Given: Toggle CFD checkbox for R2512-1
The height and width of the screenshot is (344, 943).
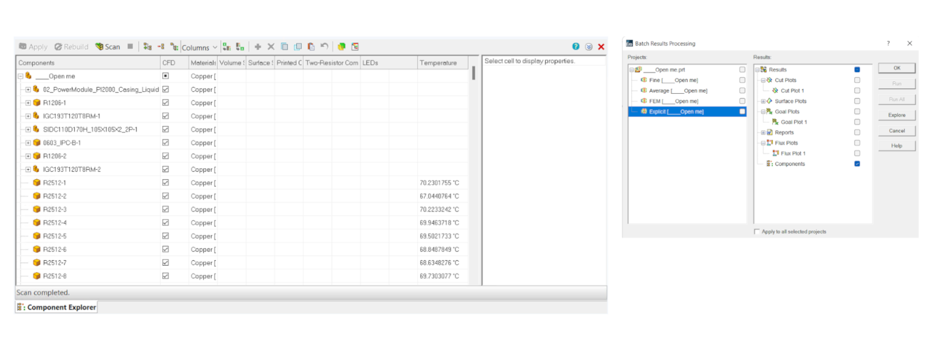Looking at the screenshot, I should click(x=166, y=183).
